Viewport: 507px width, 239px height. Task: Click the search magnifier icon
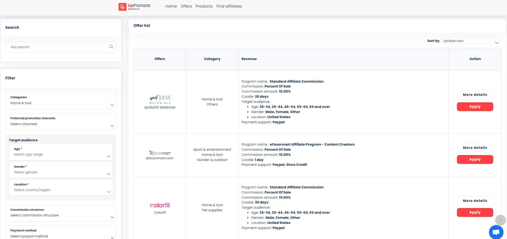click(x=111, y=47)
